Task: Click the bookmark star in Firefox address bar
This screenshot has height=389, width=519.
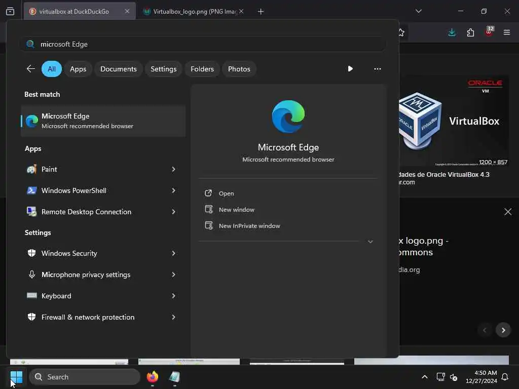Action: pos(401,32)
